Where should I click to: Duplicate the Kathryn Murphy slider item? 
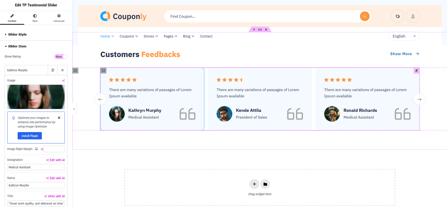coord(53,70)
